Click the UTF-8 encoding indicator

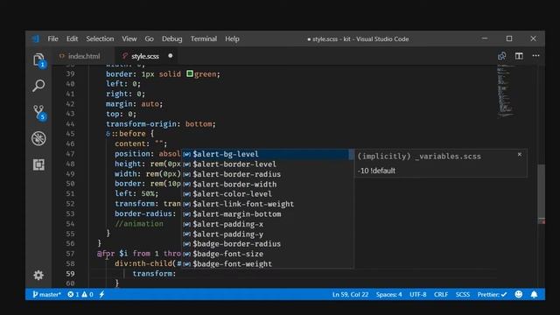[418, 294]
